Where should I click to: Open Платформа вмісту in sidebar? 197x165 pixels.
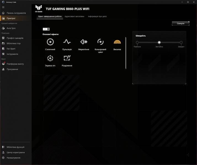tap(15, 64)
